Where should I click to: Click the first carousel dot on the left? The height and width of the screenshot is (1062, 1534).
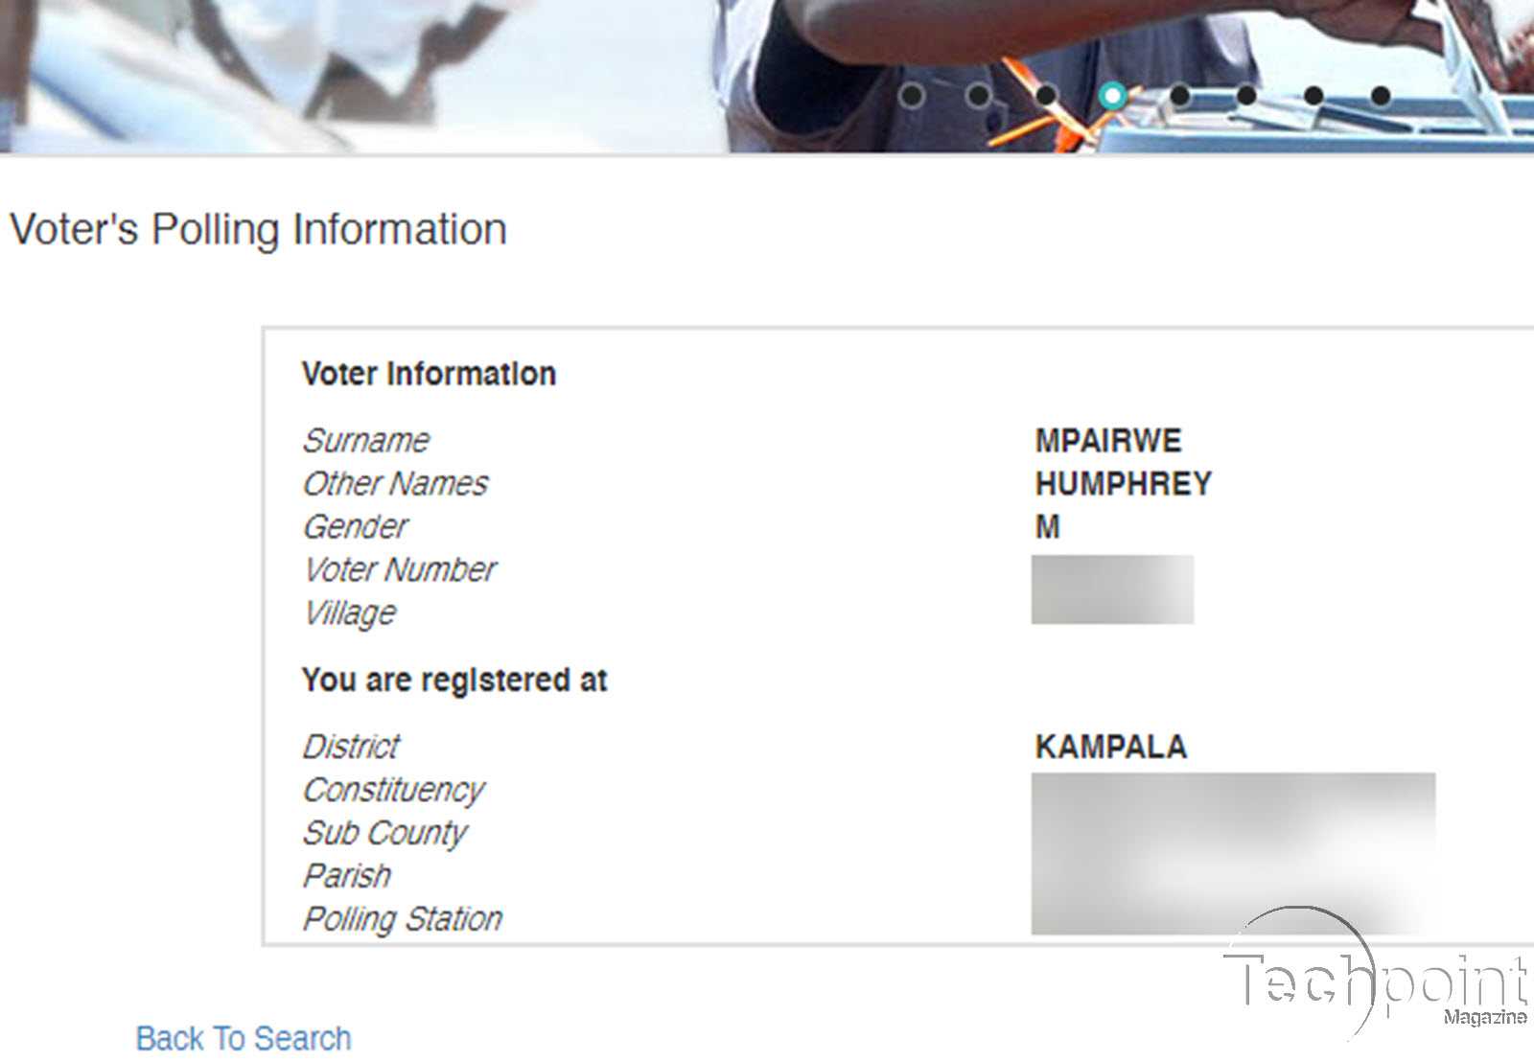tap(914, 96)
